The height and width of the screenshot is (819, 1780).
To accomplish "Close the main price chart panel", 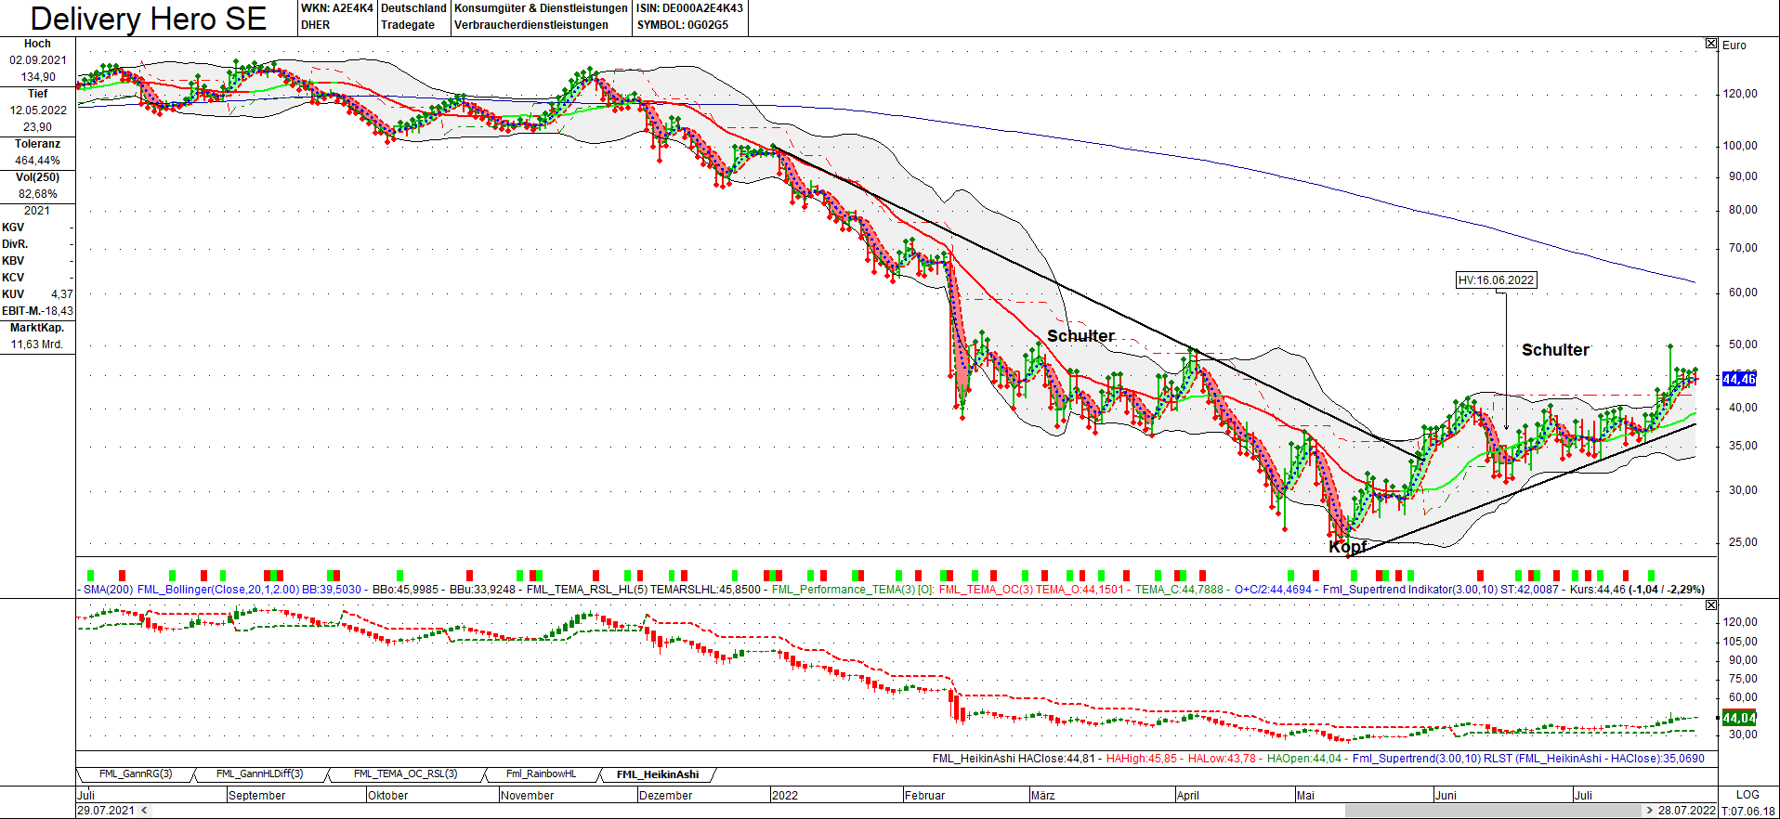I will pos(1711,44).
